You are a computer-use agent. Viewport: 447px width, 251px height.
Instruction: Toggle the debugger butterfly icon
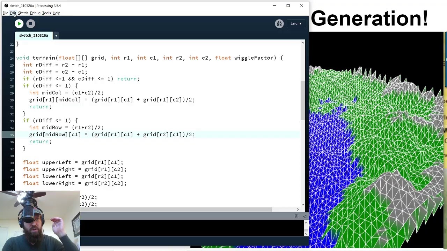coord(279,24)
